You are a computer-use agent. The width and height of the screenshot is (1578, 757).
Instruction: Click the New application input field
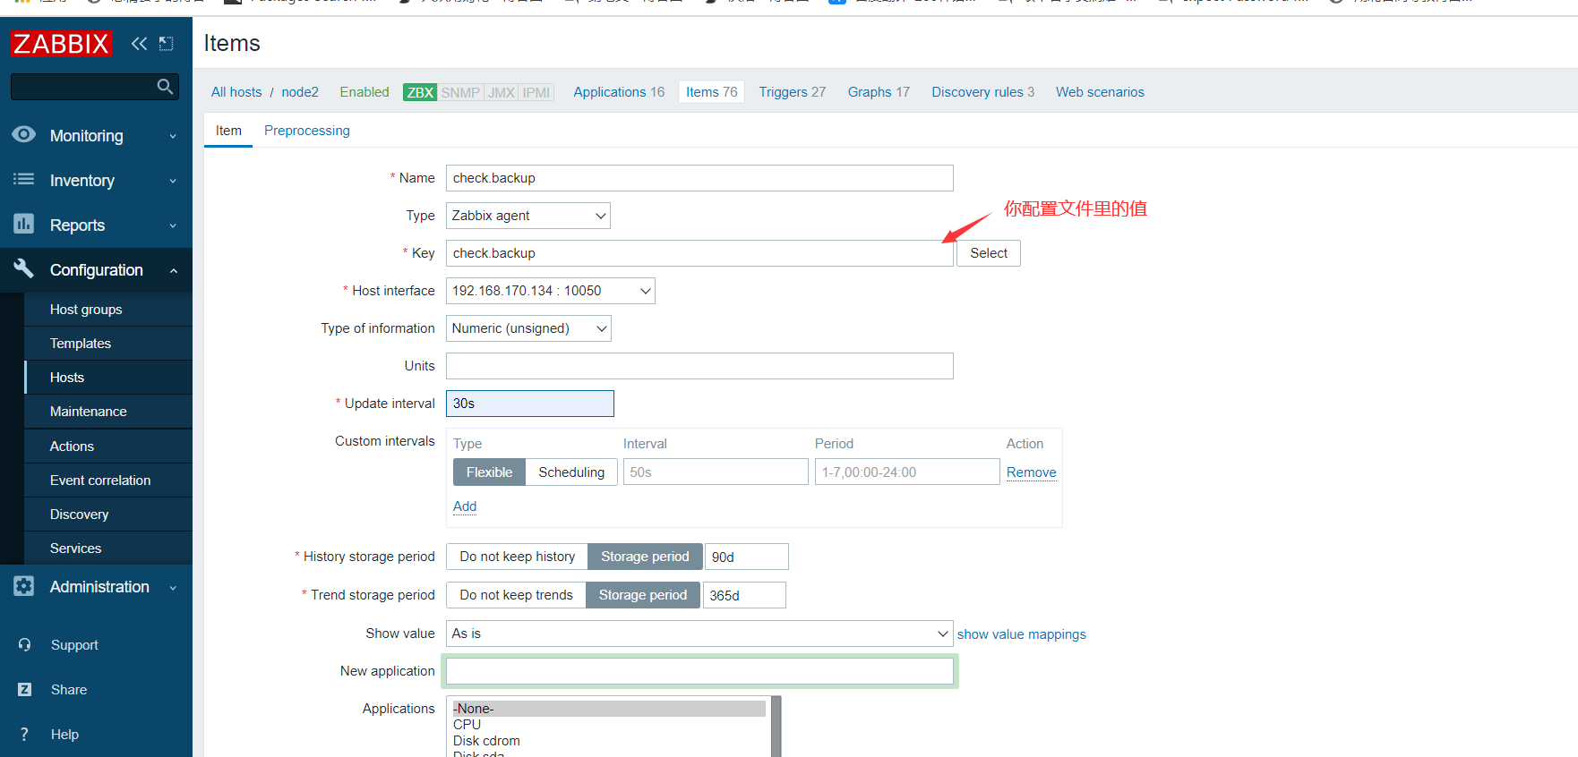(699, 671)
